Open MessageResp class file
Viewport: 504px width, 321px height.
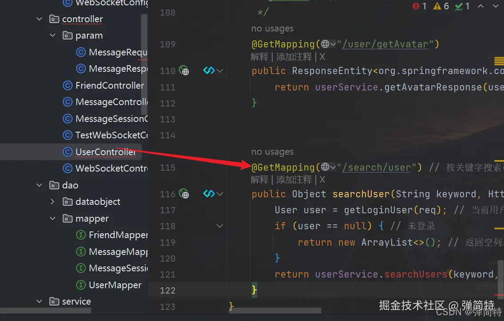pyautogui.click(x=118, y=69)
